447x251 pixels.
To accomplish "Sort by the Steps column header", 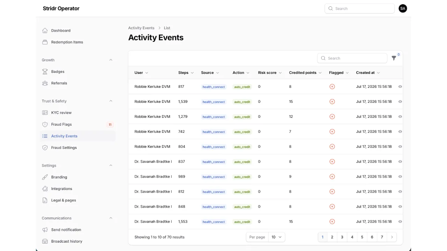I will pos(186,73).
